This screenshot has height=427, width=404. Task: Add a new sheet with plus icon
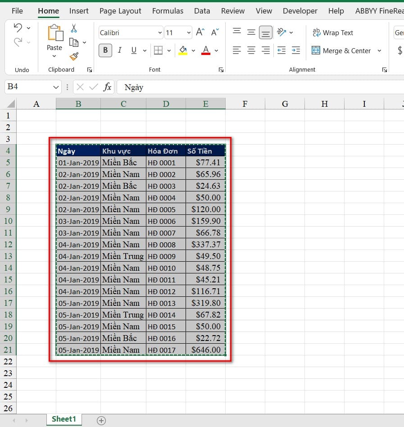pos(101,420)
